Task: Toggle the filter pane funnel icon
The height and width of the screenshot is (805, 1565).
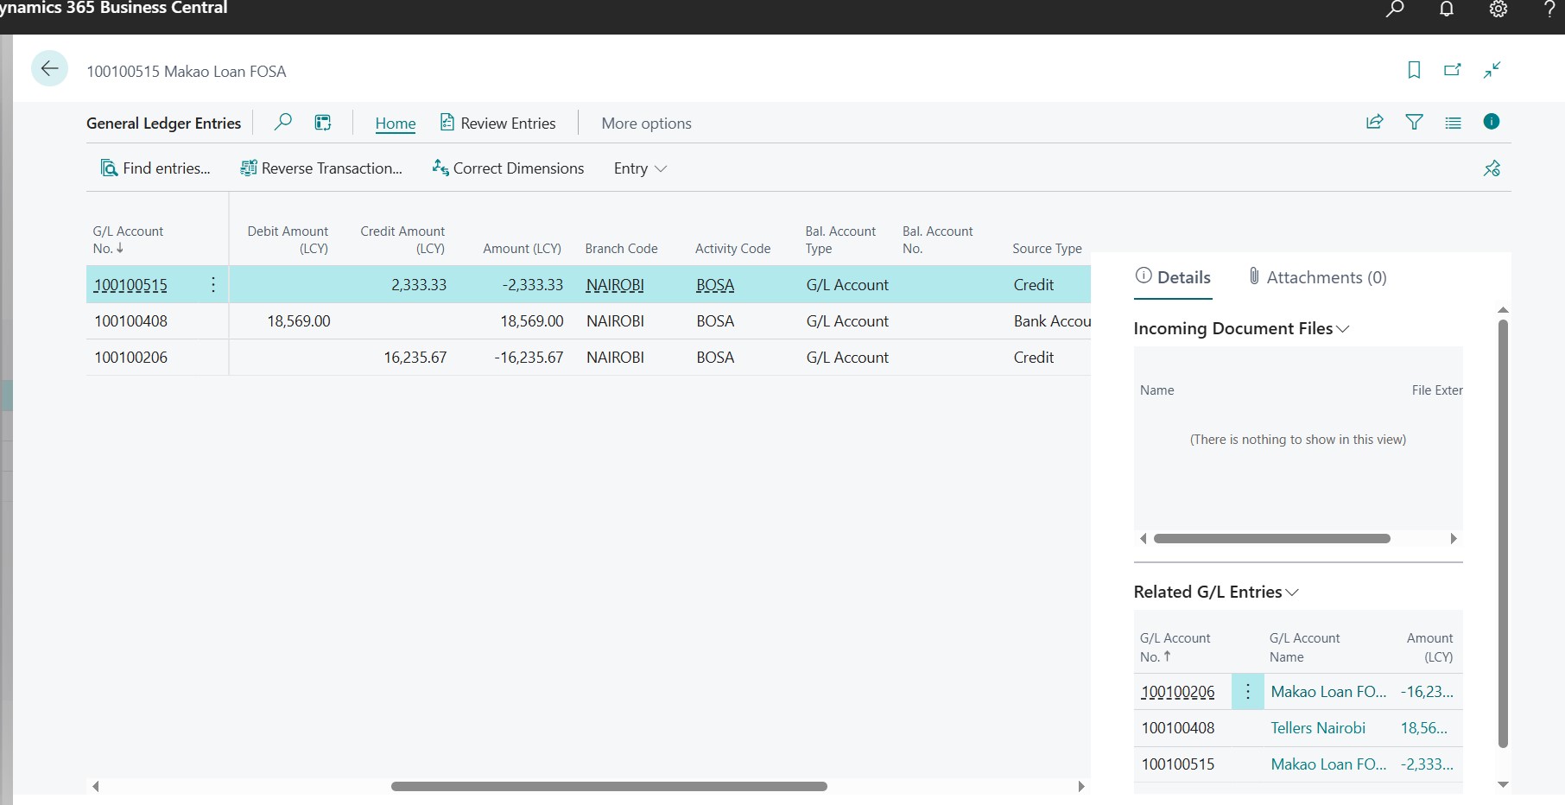Action: pyautogui.click(x=1414, y=122)
